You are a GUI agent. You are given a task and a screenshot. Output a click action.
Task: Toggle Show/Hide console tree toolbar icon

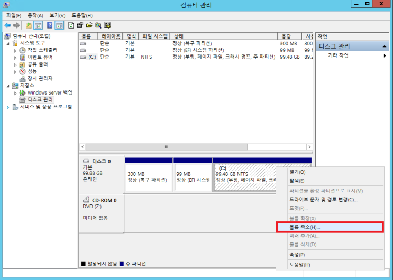point(38,25)
